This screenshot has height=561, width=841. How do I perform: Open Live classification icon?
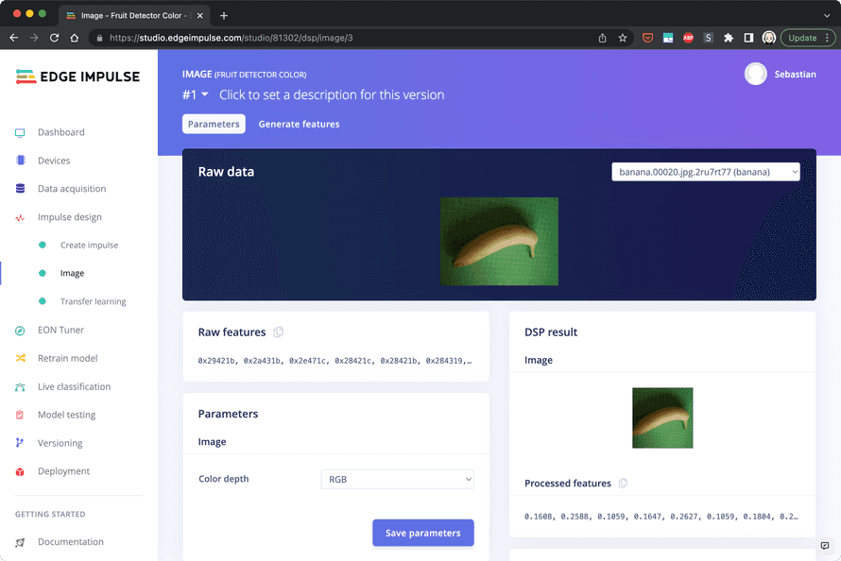(x=20, y=387)
